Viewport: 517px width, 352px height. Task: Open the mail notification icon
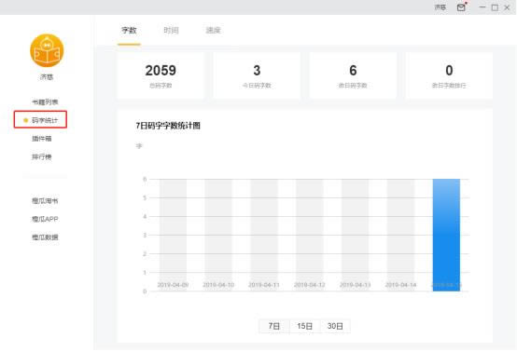[x=462, y=7]
